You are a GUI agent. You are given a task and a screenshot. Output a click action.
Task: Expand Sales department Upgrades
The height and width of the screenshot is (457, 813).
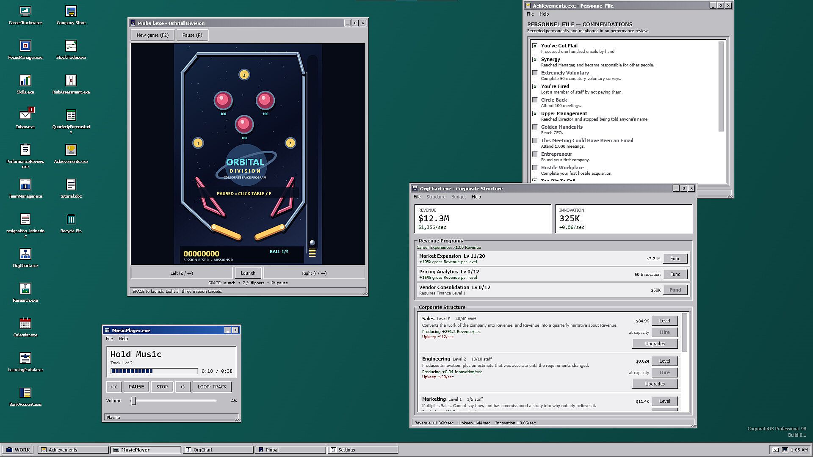pos(655,344)
